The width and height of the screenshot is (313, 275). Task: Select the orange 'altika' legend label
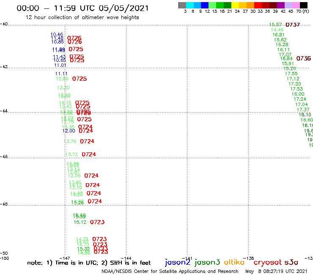point(234,262)
